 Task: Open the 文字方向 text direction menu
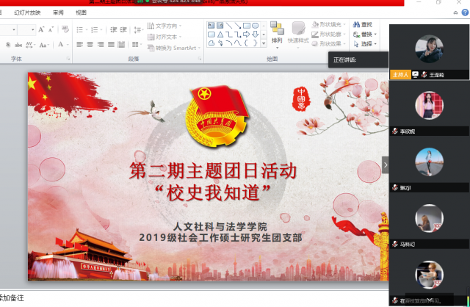tap(164, 26)
